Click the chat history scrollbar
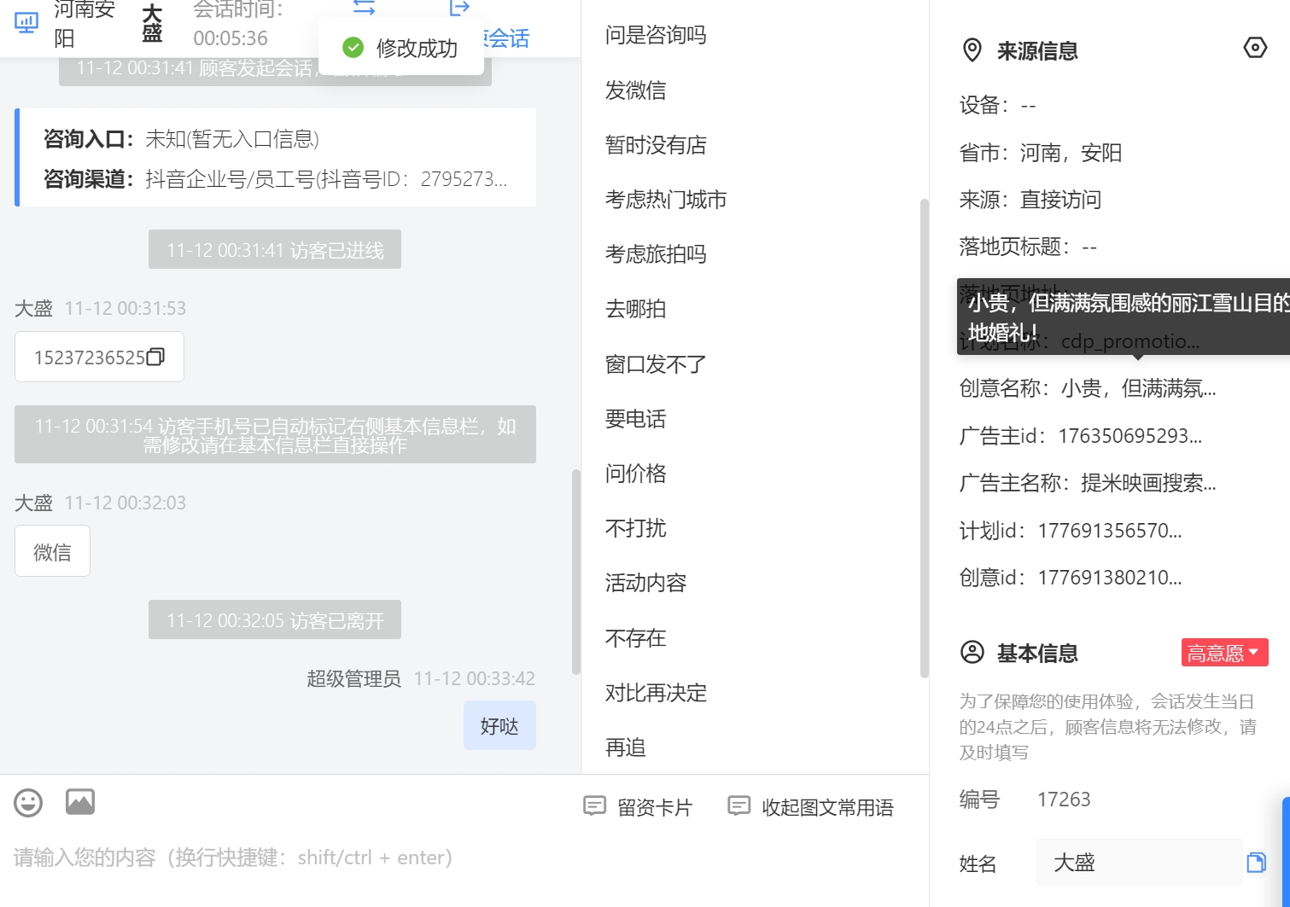 [575, 572]
